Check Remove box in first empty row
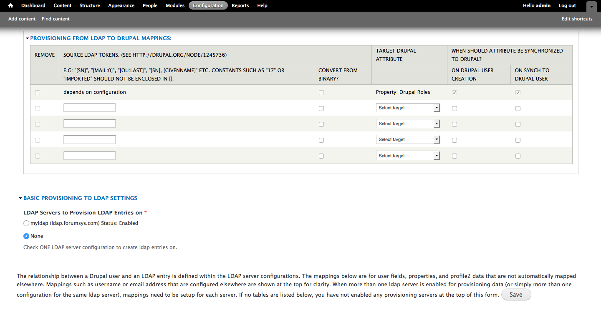 (38, 109)
